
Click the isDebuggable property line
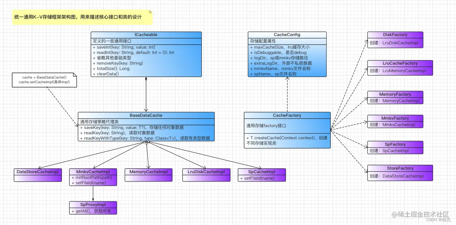point(278,52)
